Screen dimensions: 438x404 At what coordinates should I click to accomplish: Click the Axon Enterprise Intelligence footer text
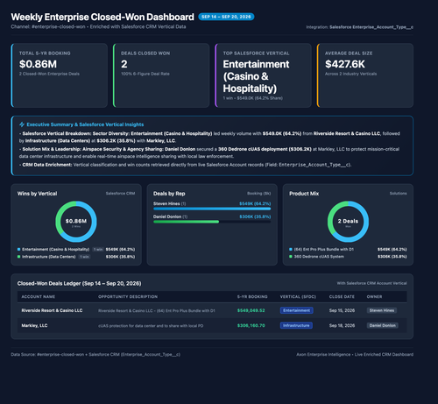[x=355, y=354]
